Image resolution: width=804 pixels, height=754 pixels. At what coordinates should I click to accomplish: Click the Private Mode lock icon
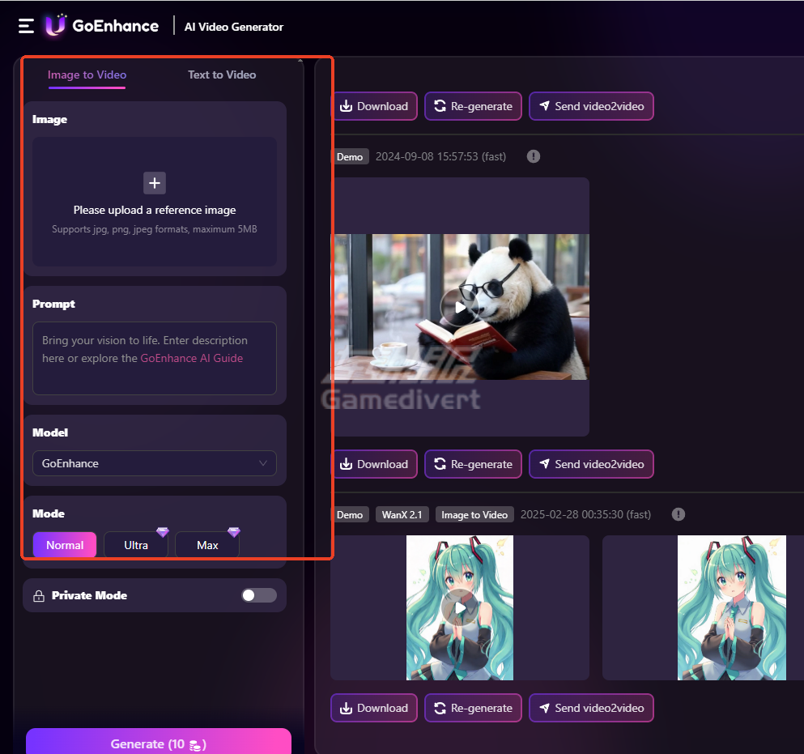click(x=38, y=595)
